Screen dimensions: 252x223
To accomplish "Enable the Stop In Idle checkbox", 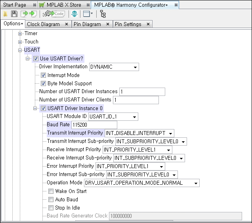I will tap(51, 208).
